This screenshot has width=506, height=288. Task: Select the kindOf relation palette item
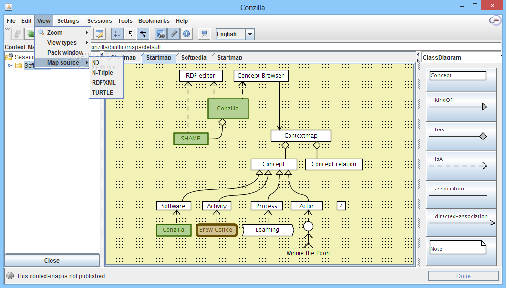point(461,107)
